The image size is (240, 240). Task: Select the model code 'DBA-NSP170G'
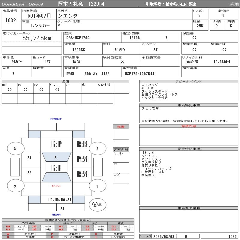(78, 38)
